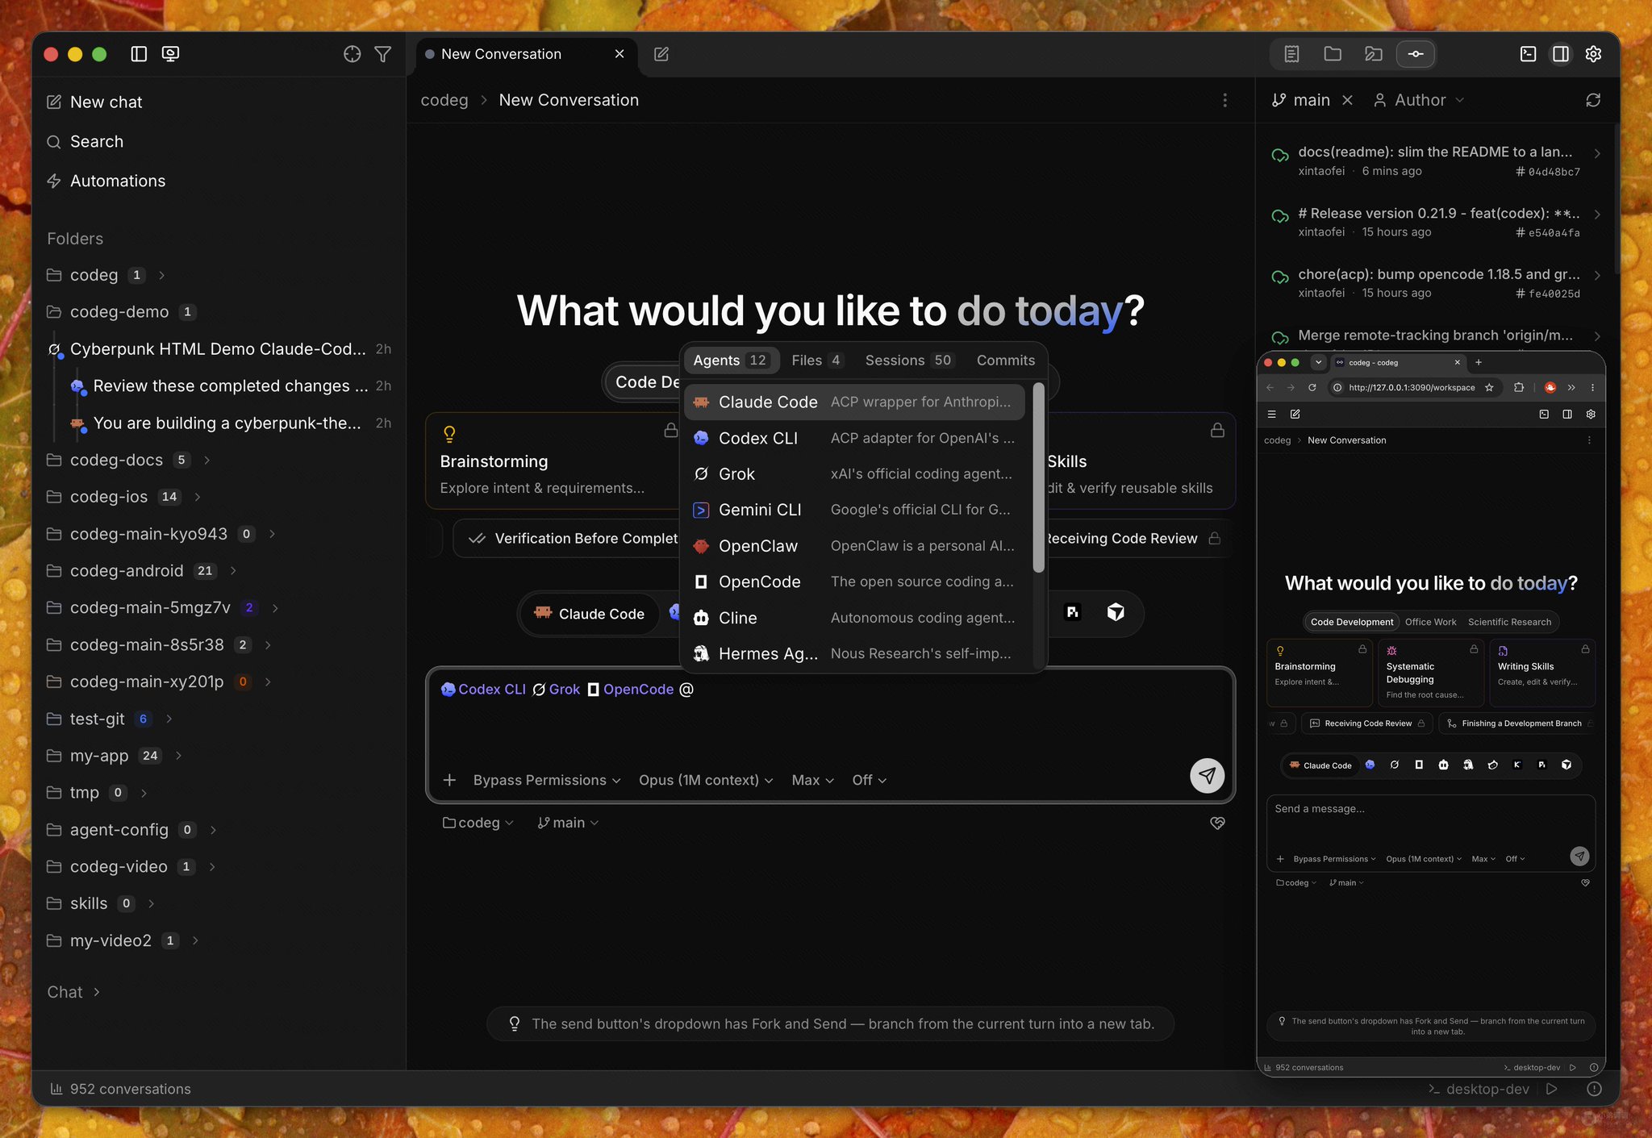
Task: Open the Author filter dropdown
Action: (x=1419, y=100)
